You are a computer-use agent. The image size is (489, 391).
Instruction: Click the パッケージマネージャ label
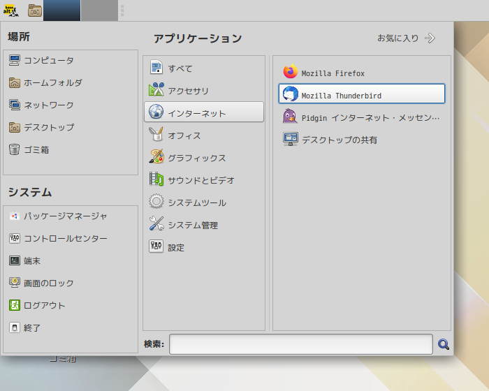pyautogui.click(x=66, y=216)
